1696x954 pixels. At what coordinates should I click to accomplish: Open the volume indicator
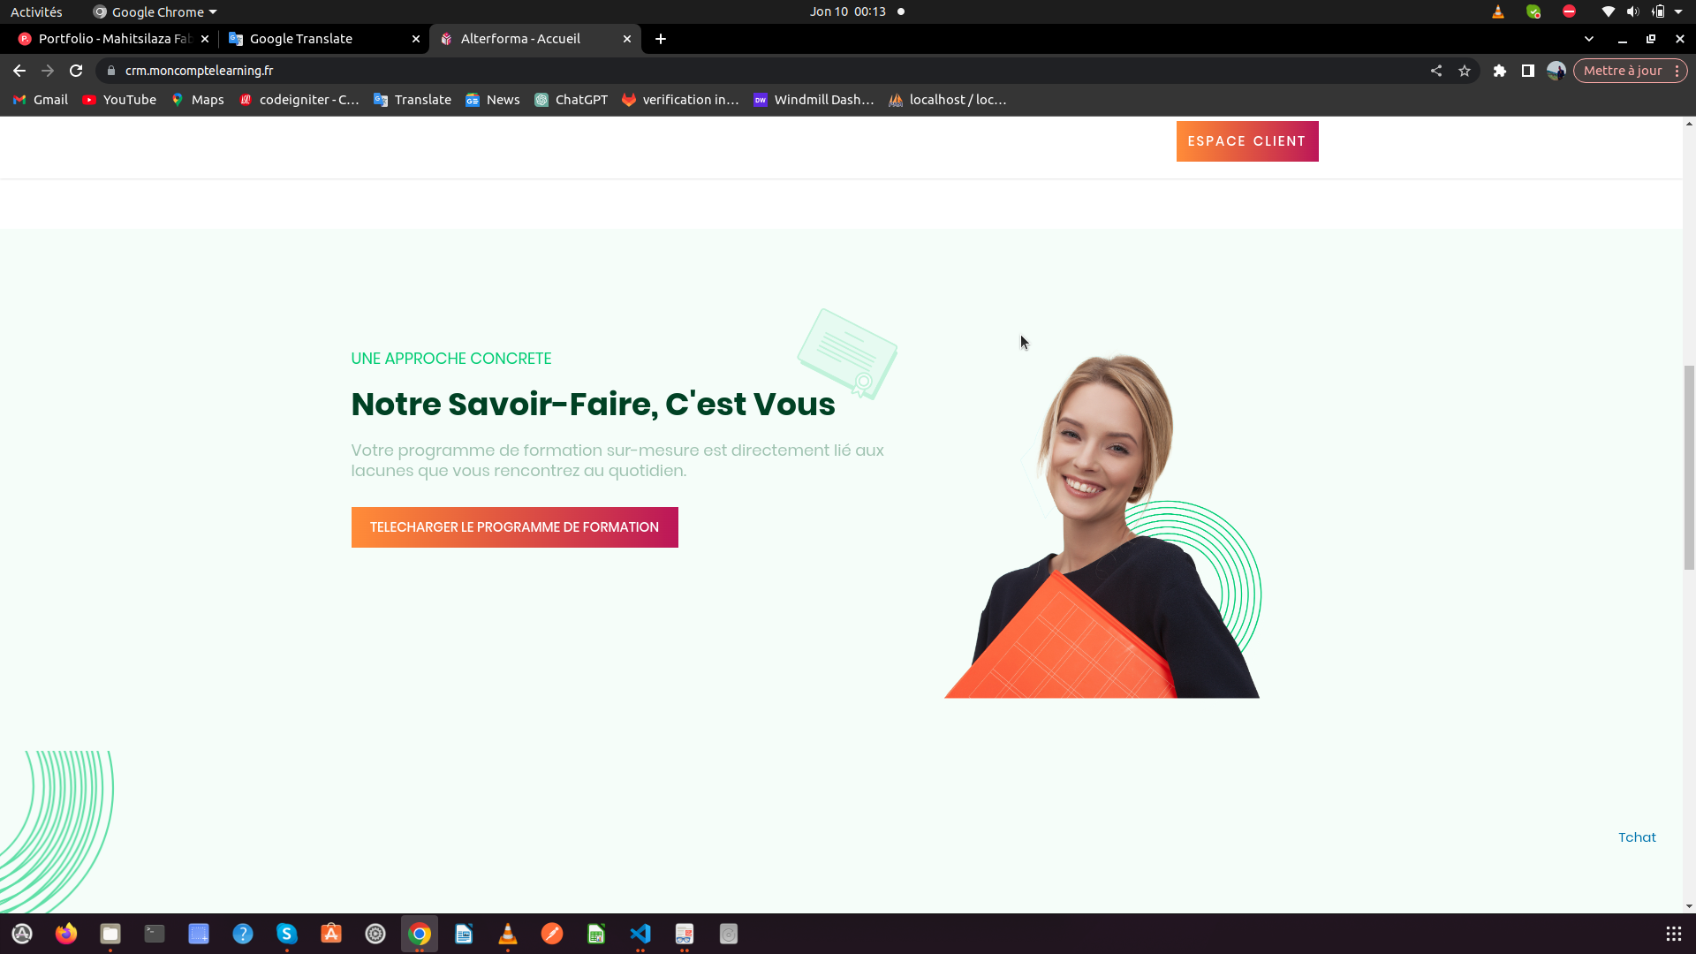click(x=1633, y=11)
